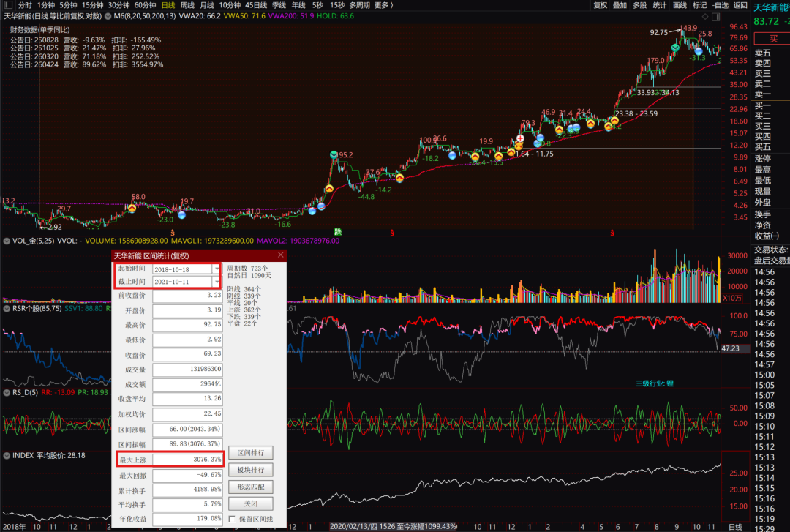The height and width of the screenshot is (532, 790).
Task: Select the 15秒 timeframe
Action: click(x=337, y=5)
